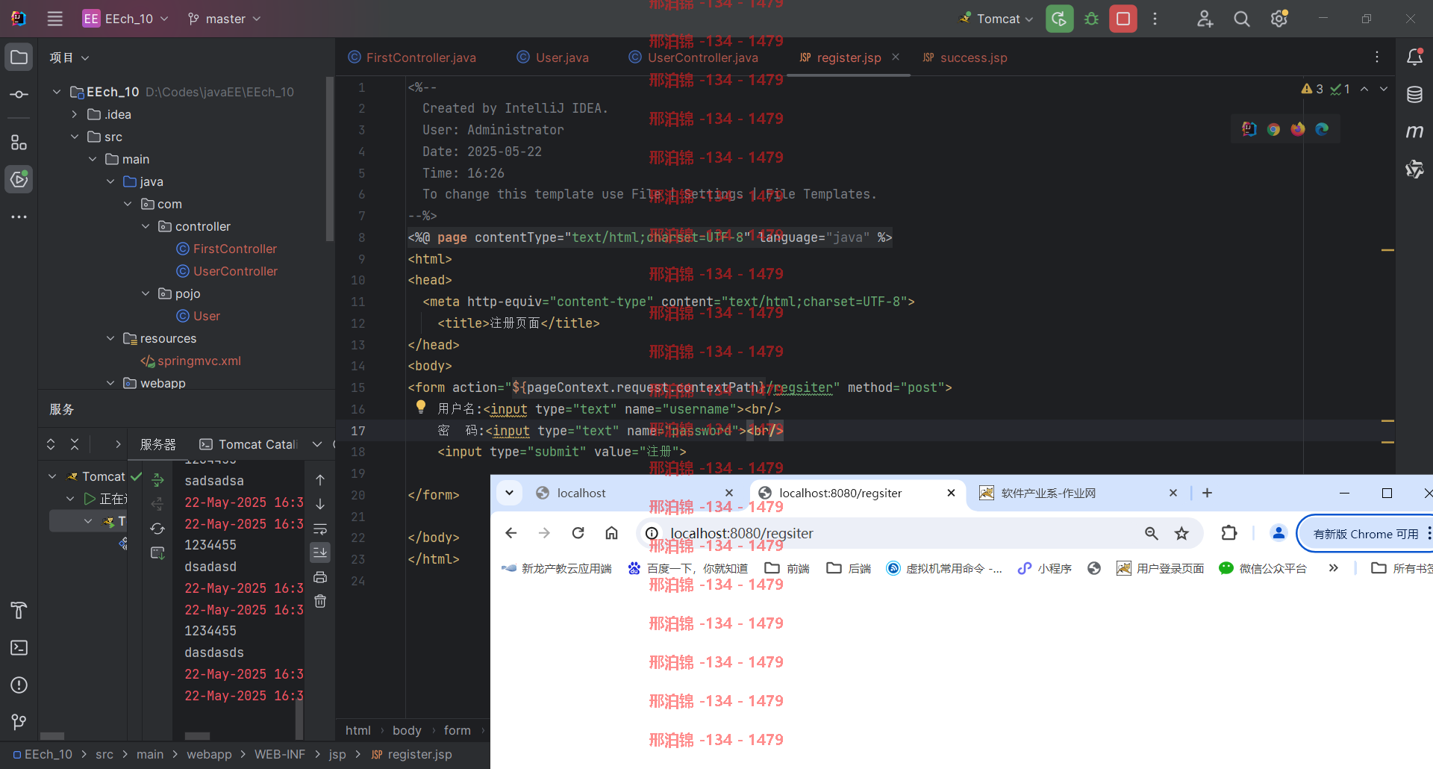Switch to User.java tab
This screenshot has height=769, width=1433.
pos(553,57)
